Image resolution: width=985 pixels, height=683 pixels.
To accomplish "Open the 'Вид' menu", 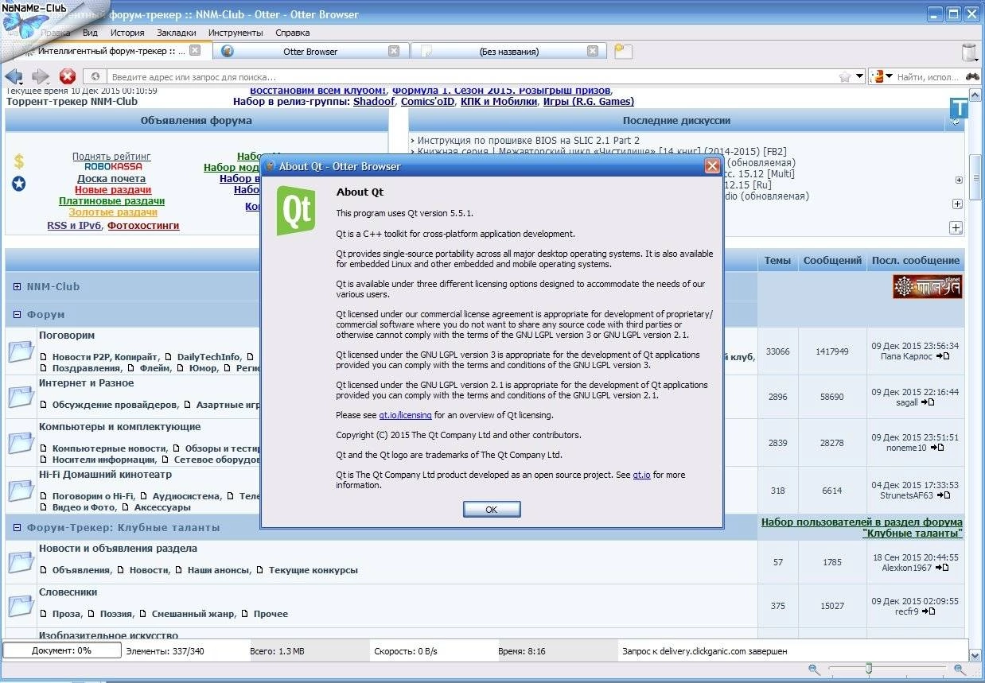I will (x=90, y=33).
